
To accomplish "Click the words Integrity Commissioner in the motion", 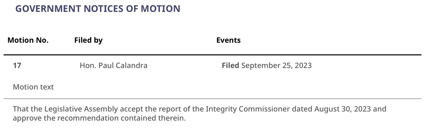I will pyautogui.click(x=248, y=109).
